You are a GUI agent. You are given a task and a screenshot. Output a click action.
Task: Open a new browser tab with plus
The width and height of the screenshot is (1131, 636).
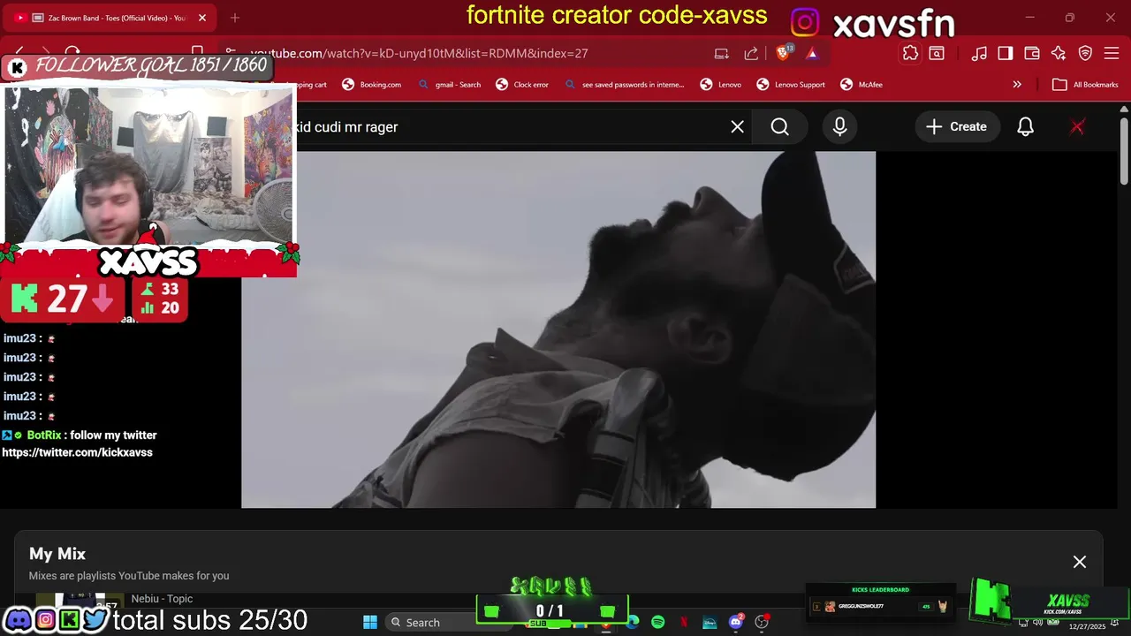235,18
